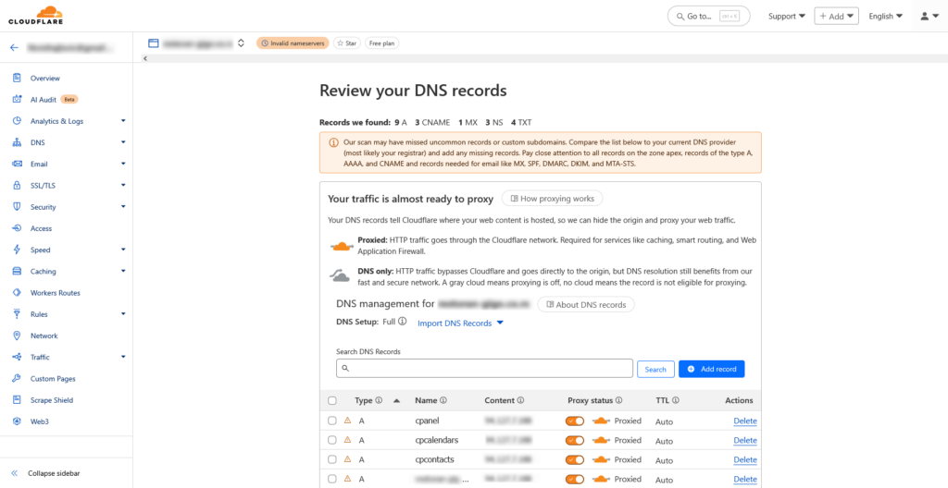Viewport: 948px width, 488px height.
Task: Delete the cpcontacts DNS record
Action: click(744, 460)
